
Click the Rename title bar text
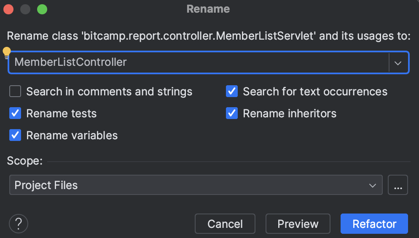pos(208,9)
